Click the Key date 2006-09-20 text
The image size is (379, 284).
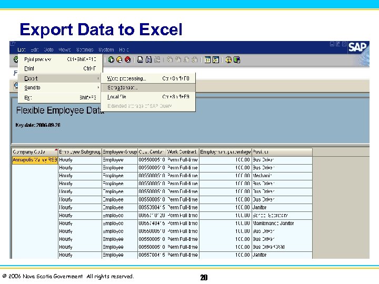[38, 125]
